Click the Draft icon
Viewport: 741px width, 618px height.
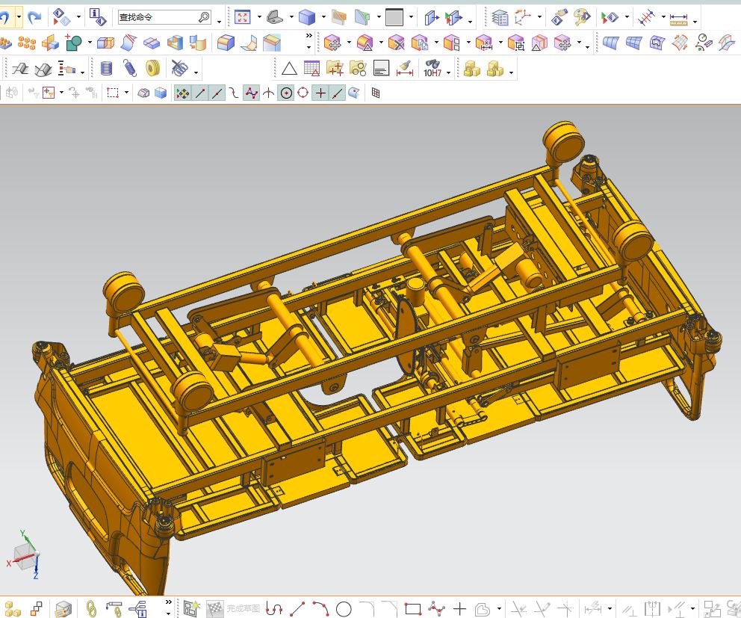tap(272, 43)
